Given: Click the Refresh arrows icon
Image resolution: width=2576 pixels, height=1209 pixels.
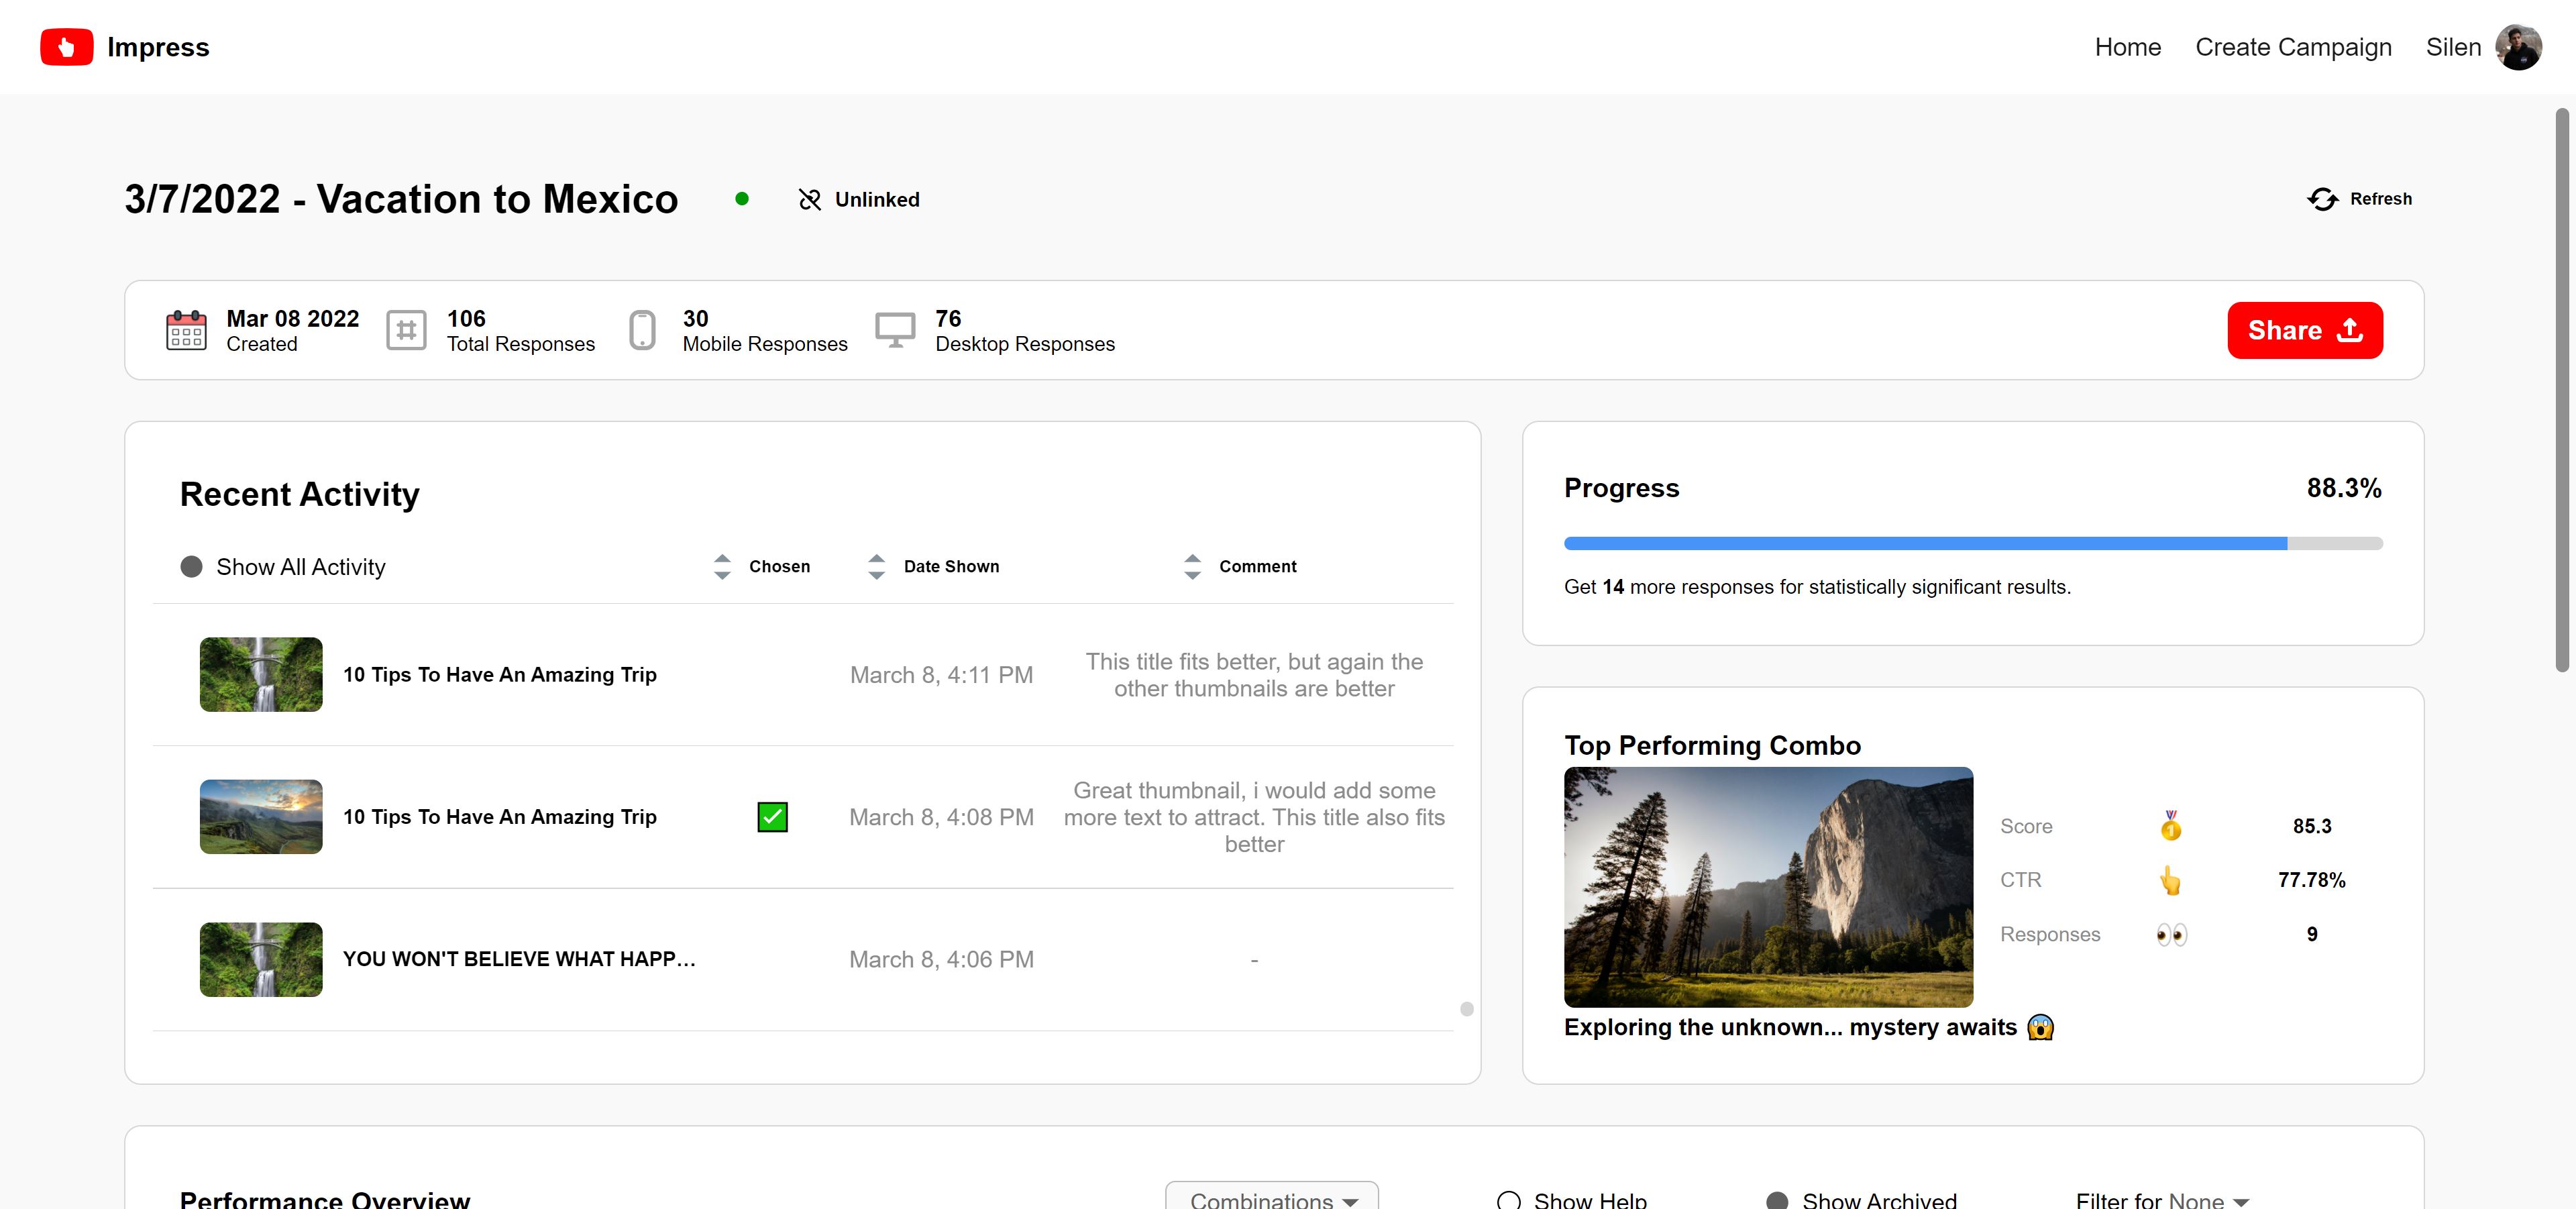Looking at the screenshot, I should [2322, 199].
